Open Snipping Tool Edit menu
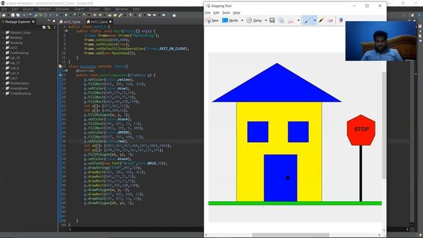Viewport: 423px width, 238px height. [x=216, y=13]
